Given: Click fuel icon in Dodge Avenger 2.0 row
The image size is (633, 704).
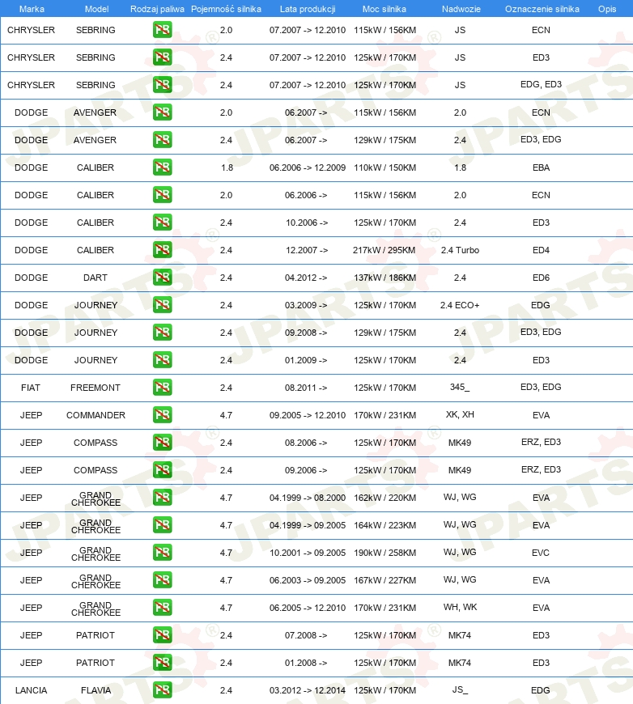Looking at the screenshot, I should [x=162, y=112].
